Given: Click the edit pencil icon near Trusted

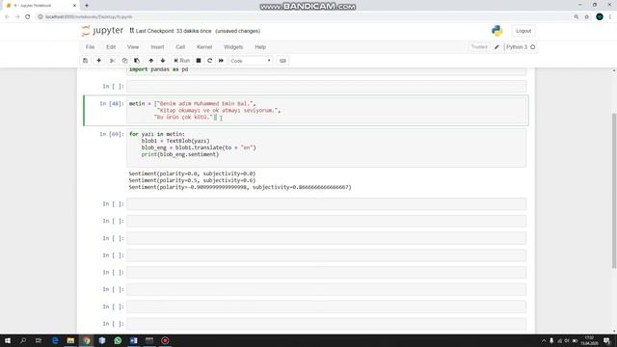Looking at the screenshot, I should pyautogui.click(x=496, y=47).
